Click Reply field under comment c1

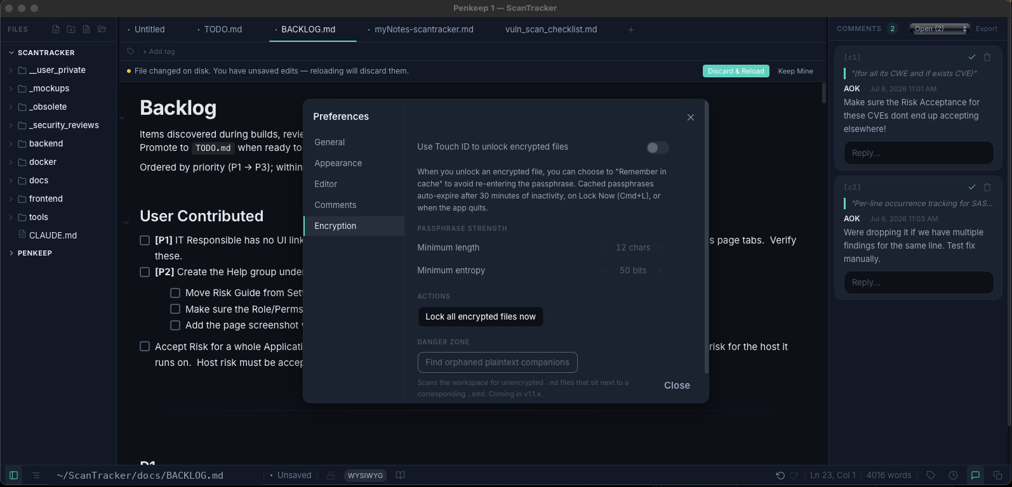tap(918, 153)
